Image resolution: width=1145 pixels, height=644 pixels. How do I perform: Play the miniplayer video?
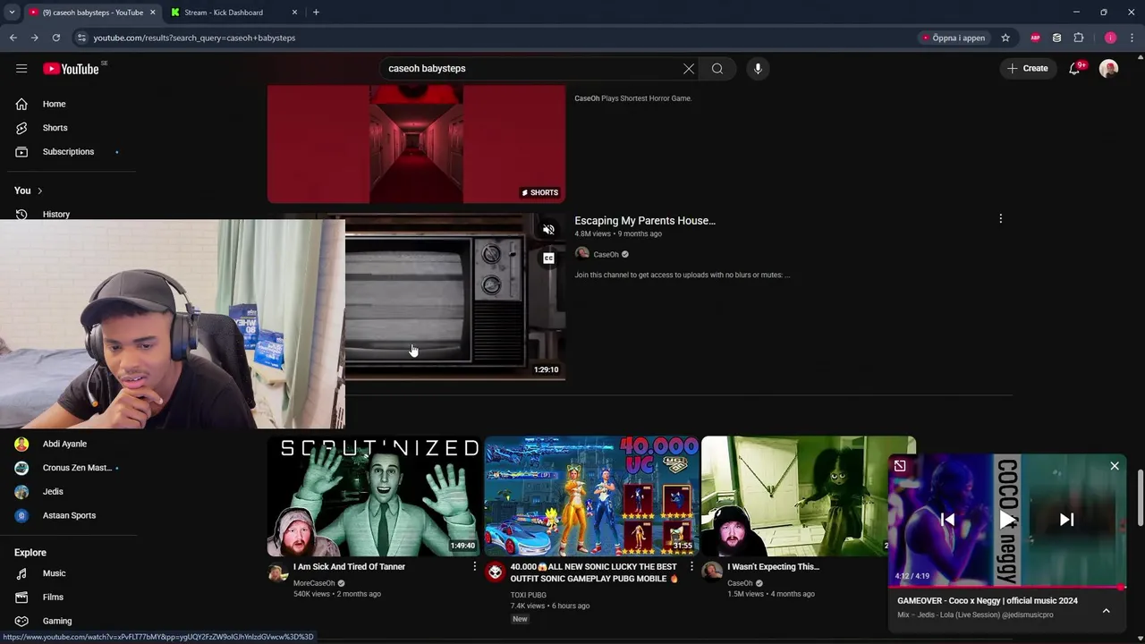coord(1007,520)
